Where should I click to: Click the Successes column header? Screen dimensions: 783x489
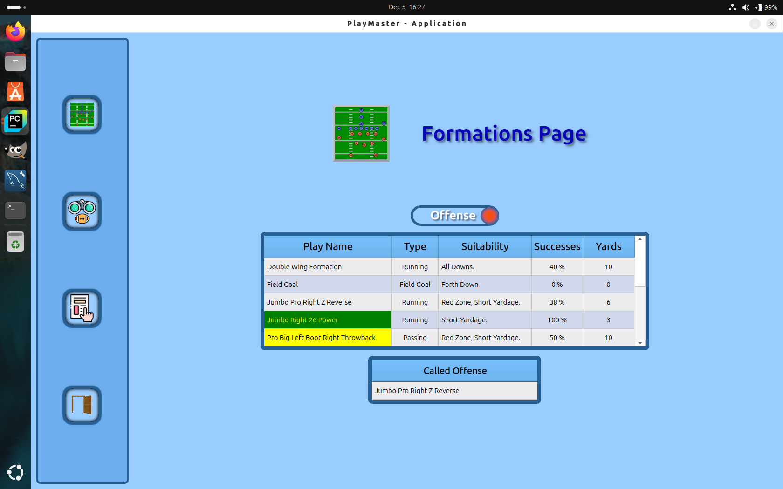557,246
